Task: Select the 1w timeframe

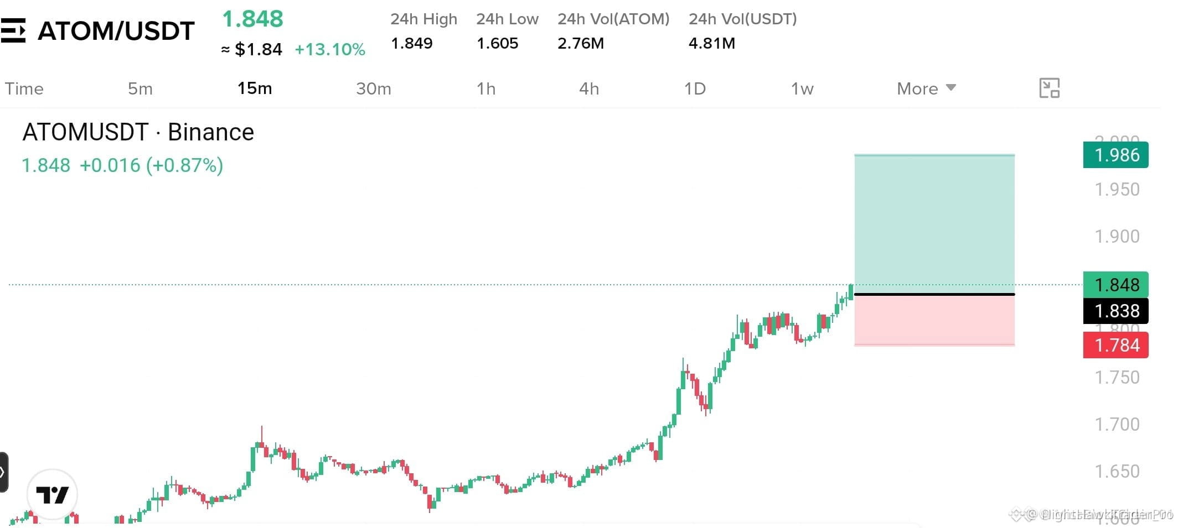Action: (x=802, y=88)
